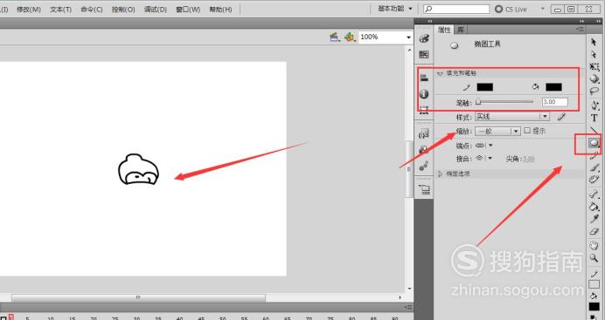This screenshot has width=605, height=320.
Task: Open the 样式 实线 style dropdown
Action: coord(512,117)
